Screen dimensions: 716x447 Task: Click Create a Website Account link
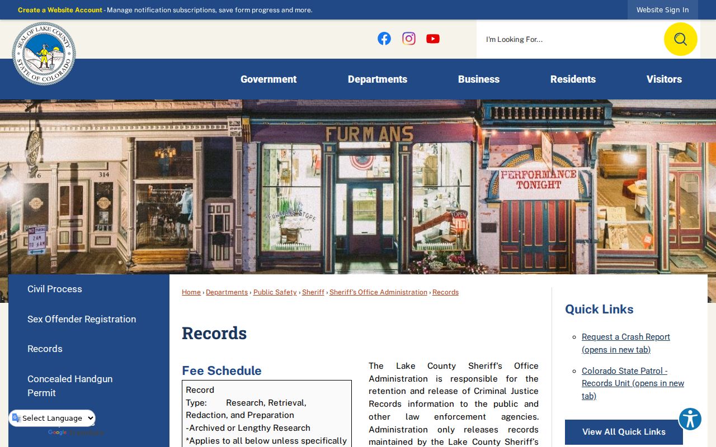tap(60, 10)
